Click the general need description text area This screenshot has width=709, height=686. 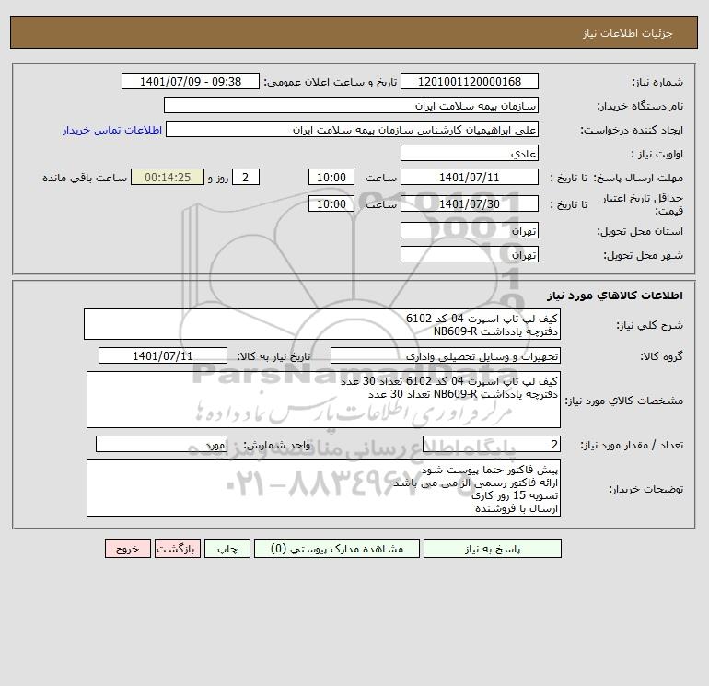coord(322,324)
